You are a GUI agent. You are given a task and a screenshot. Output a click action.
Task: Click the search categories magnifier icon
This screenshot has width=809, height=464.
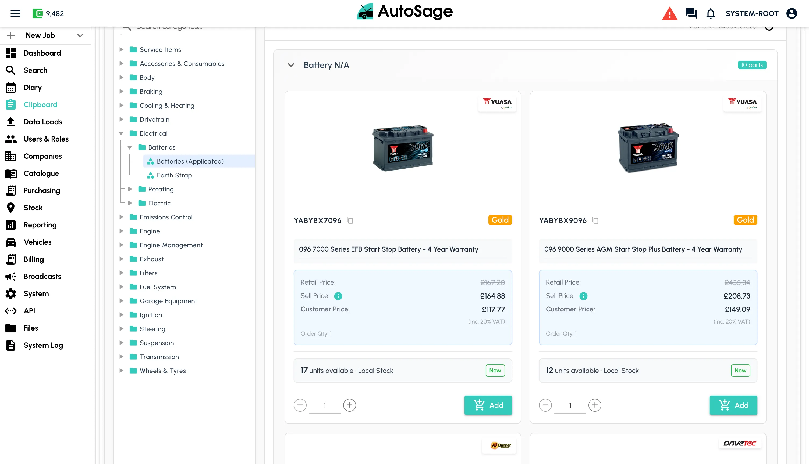127,28
